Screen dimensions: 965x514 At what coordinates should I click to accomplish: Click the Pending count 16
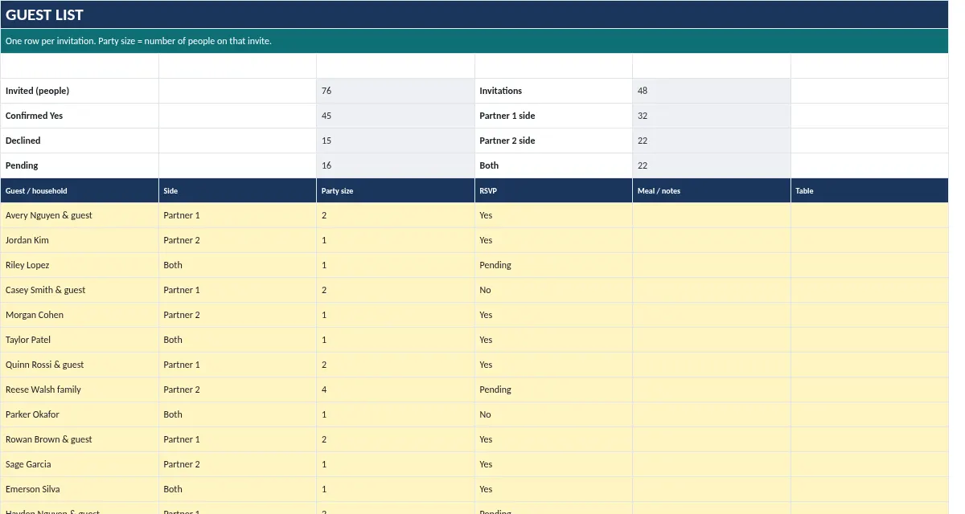tap(396, 165)
